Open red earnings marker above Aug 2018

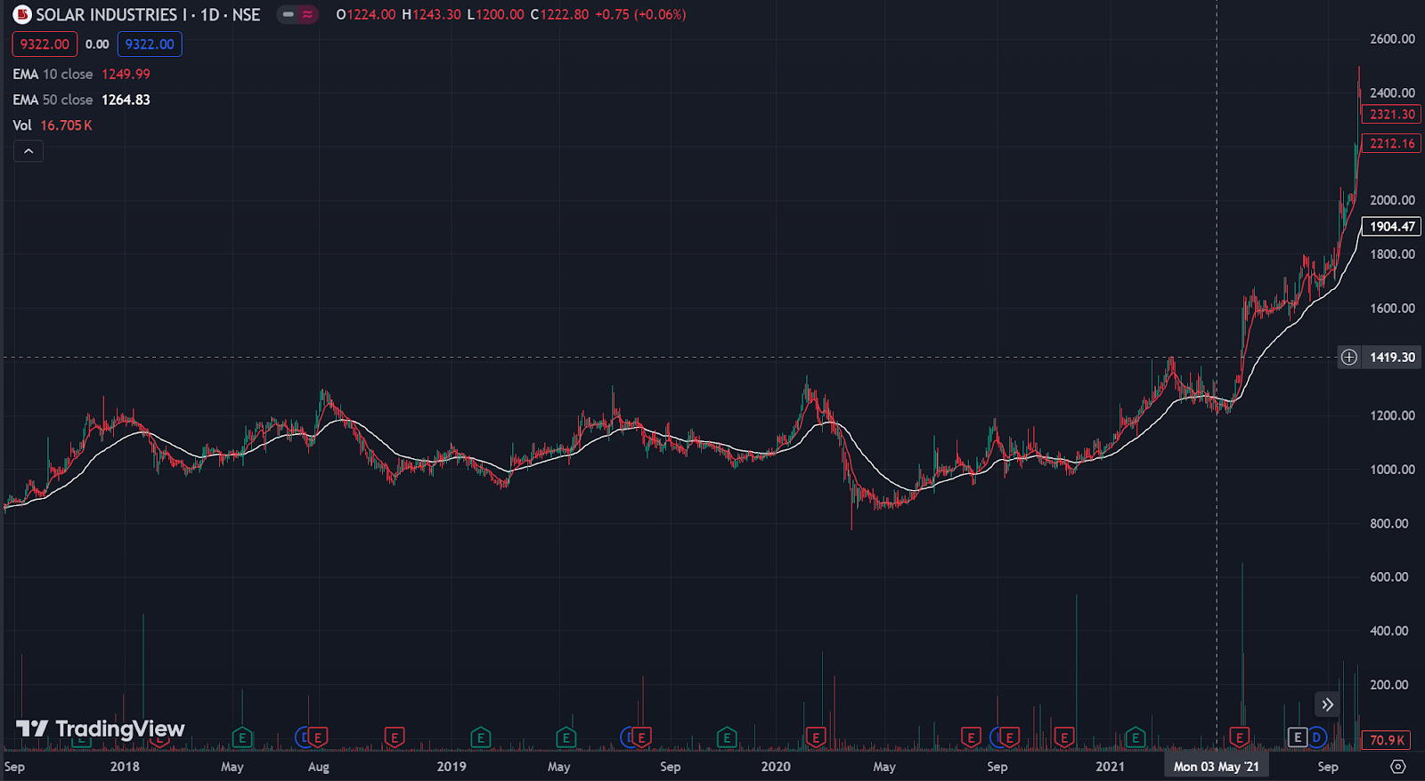click(x=317, y=737)
